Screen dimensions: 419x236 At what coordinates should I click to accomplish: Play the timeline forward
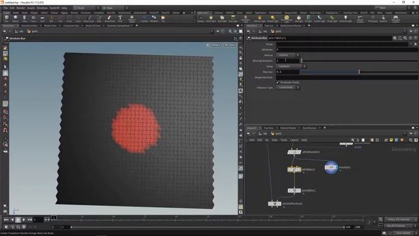tap(24, 220)
